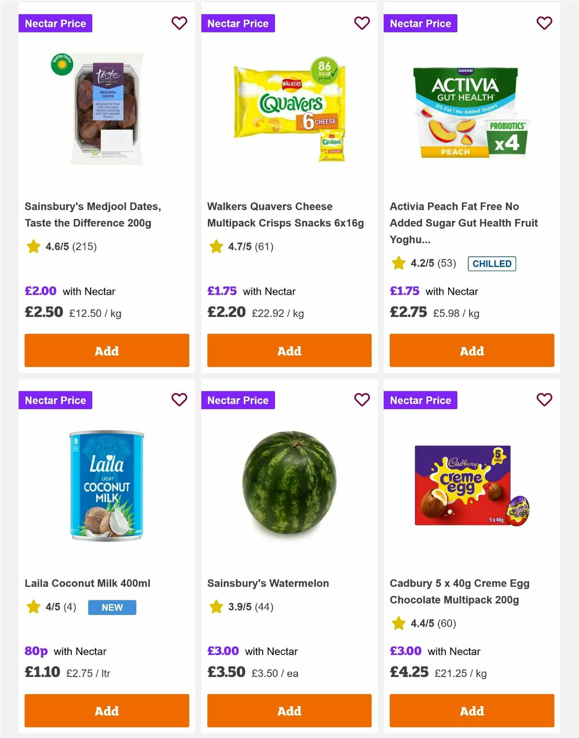Open the Nectar Price badge on Dates card

coord(55,23)
